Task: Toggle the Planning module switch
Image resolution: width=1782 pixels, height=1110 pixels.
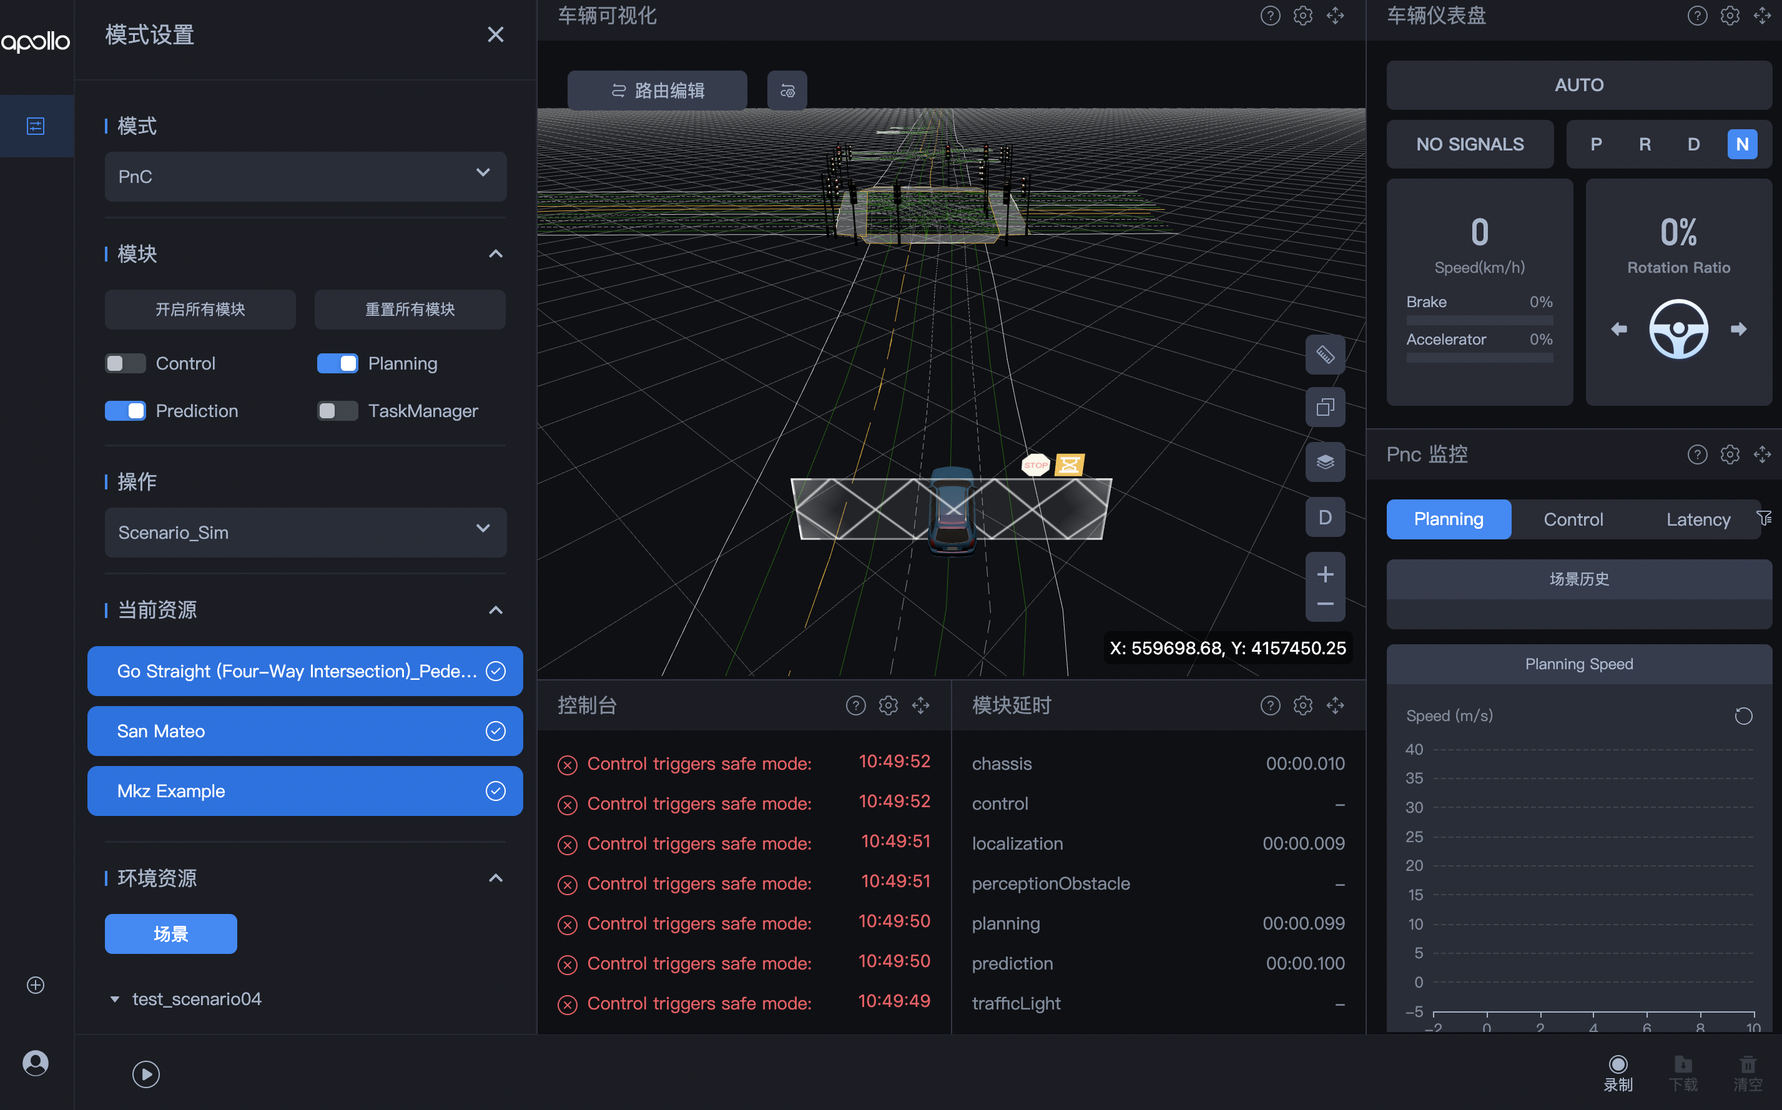Action: point(338,363)
